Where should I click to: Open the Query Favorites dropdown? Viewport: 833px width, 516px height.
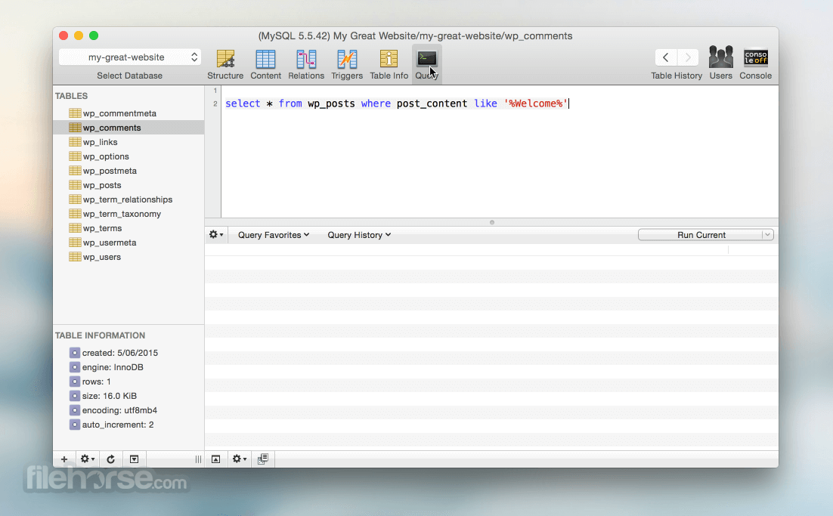(x=274, y=235)
